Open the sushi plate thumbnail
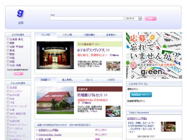Screen dimensions: 187x140 coord(113,111)
